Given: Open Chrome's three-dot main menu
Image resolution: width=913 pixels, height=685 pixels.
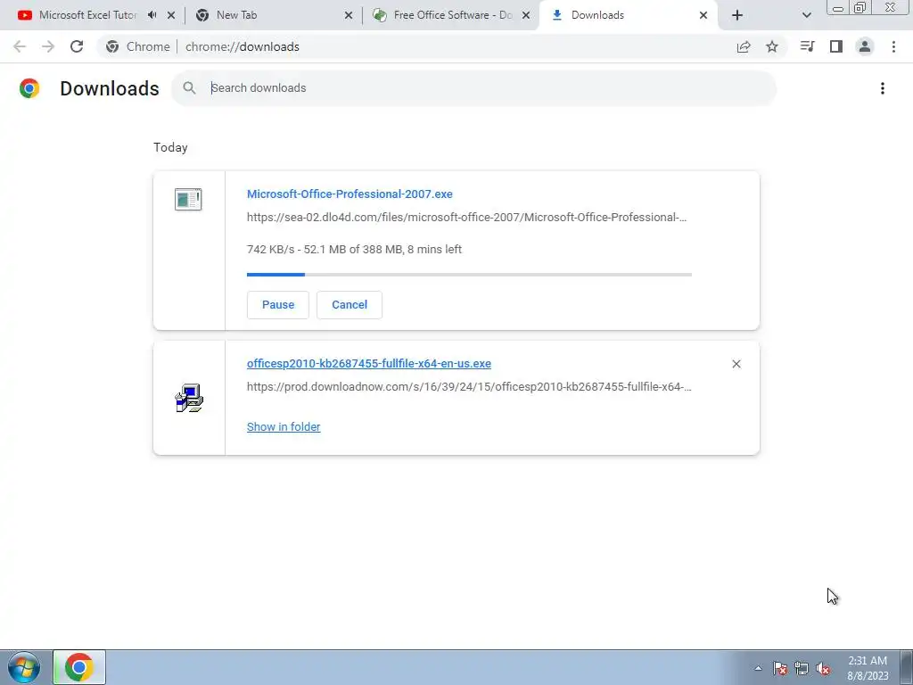Looking at the screenshot, I should 893,46.
